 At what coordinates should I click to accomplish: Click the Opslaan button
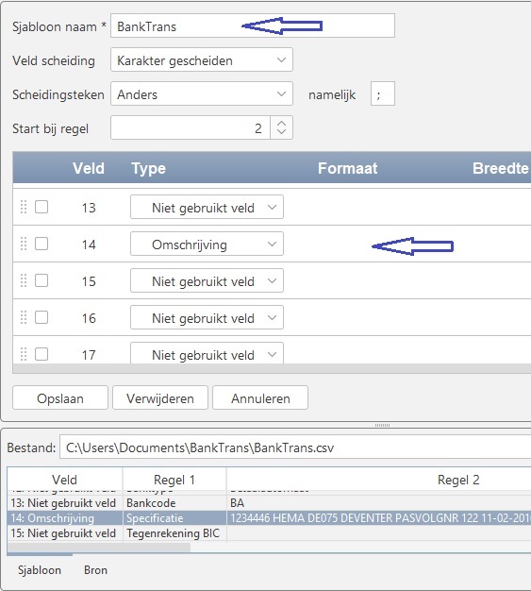pyautogui.click(x=60, y=397)
